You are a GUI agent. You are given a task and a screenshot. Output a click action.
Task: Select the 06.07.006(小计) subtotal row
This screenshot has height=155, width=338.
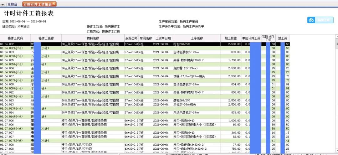point(145,128)
